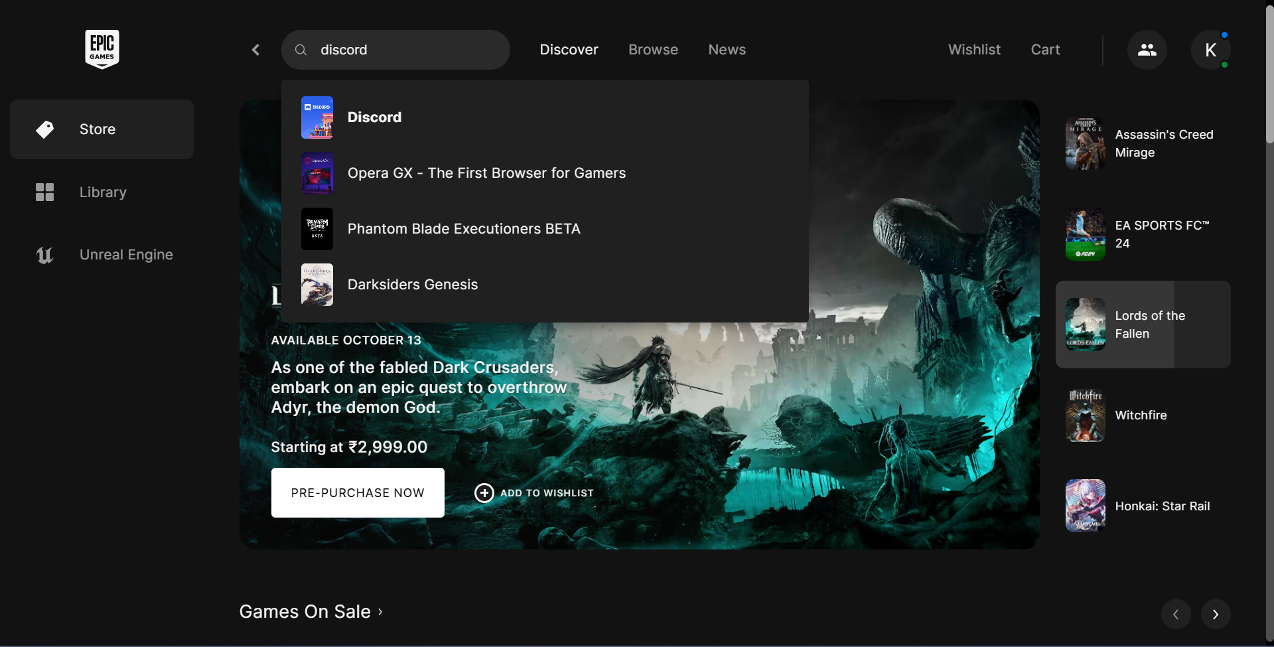Open the News tab
Screen dimensions: 1274x647
(727, 50)
